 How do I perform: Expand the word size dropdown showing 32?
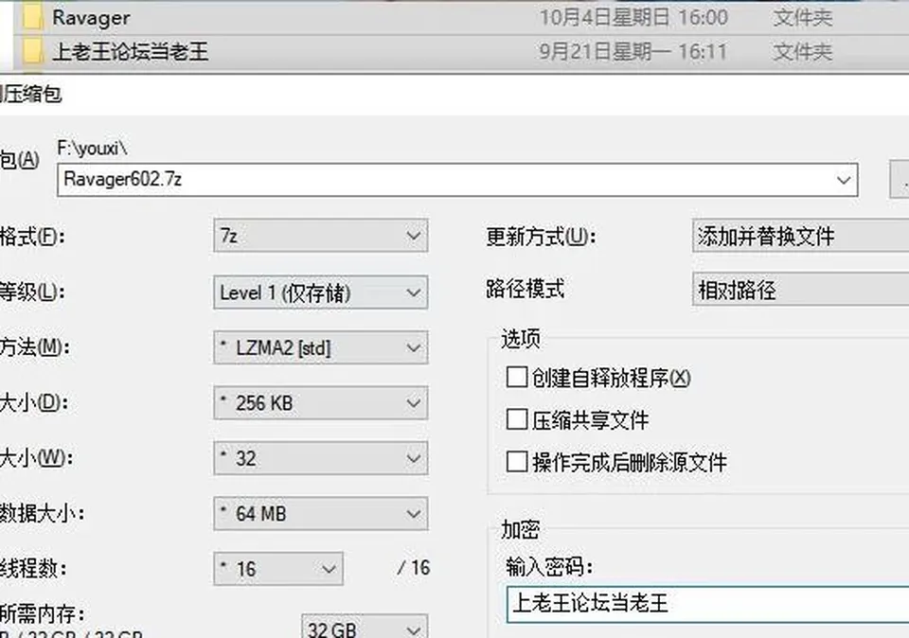coord(321,458)
